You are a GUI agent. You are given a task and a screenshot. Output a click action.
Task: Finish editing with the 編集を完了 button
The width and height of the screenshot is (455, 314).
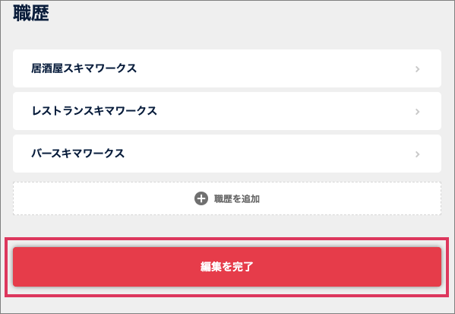(x=227, y=267)
